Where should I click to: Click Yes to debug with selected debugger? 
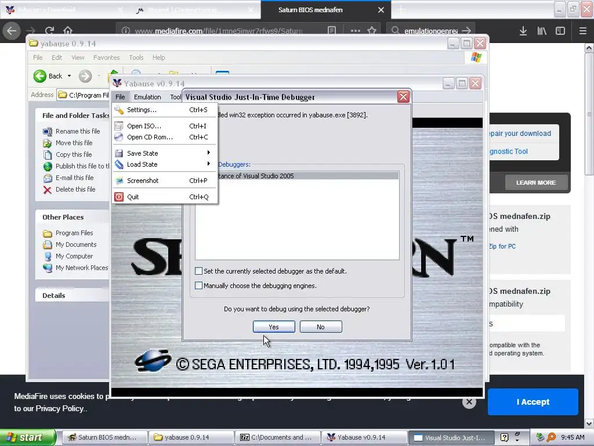coord(274,327)
